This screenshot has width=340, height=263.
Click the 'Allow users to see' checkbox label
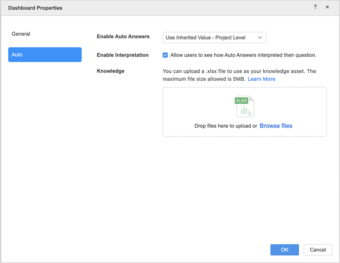click(x=243, y=55)
